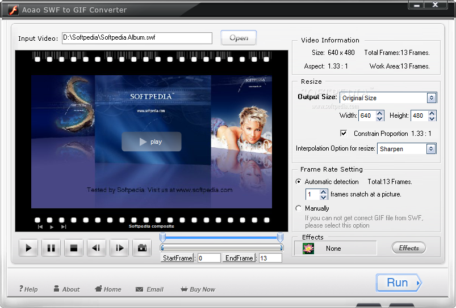Take snapshot with camera icon
This screenshot has width=456, height=308.
(142, 247)
